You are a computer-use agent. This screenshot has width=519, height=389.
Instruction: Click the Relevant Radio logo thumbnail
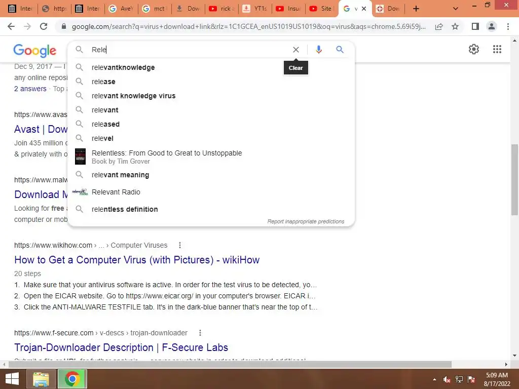pyautogui.click(x=80, y=192)
